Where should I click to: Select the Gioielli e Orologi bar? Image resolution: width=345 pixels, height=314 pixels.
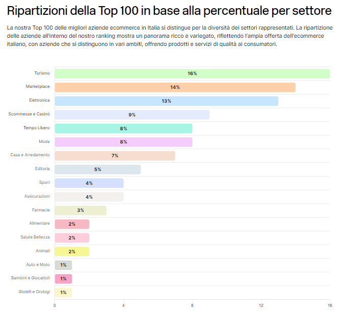63,292
